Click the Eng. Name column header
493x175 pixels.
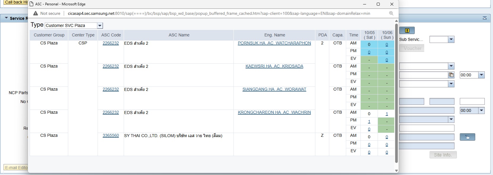274,35
